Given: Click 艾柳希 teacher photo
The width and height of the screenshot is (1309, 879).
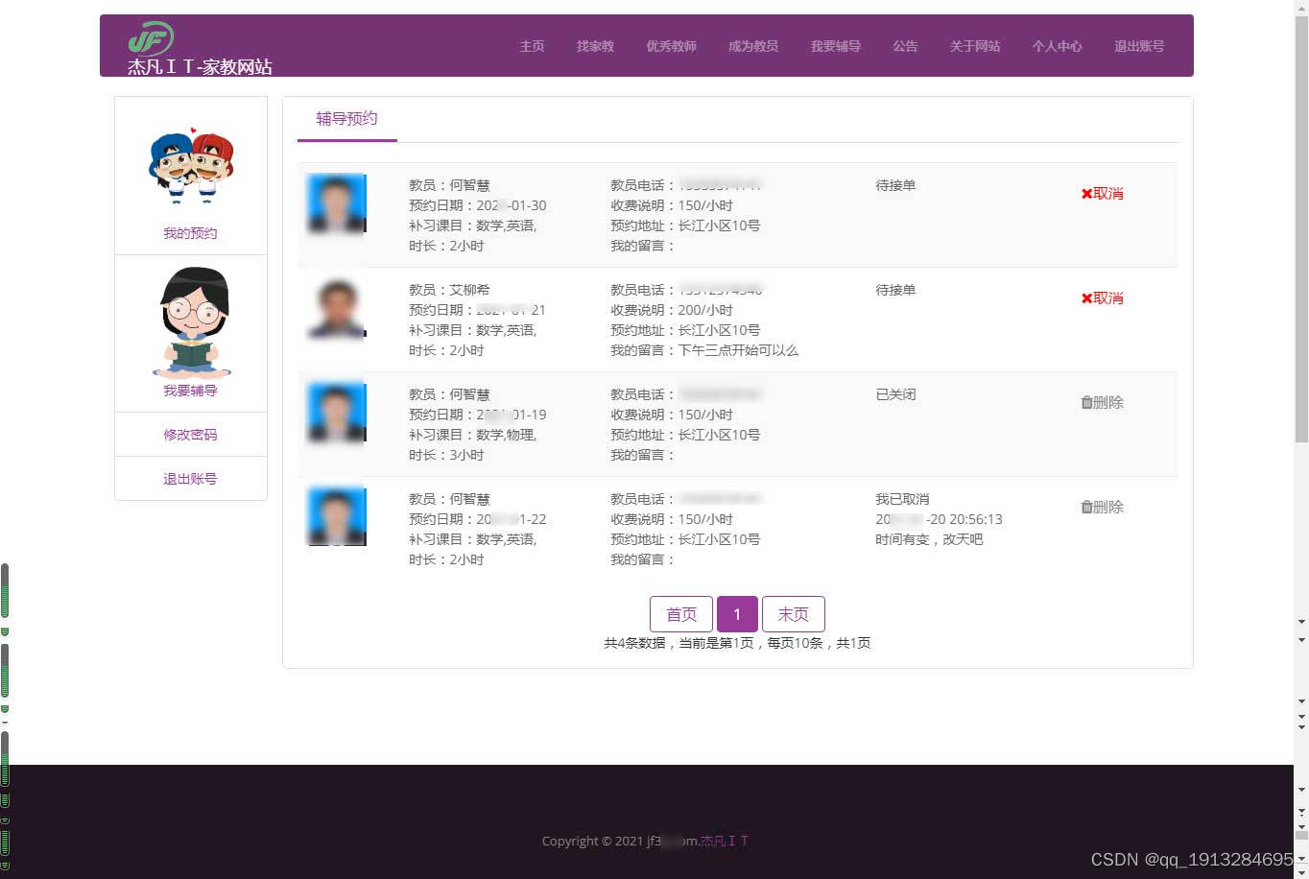Looking at the screenshot, I should [x=336, y=307].
